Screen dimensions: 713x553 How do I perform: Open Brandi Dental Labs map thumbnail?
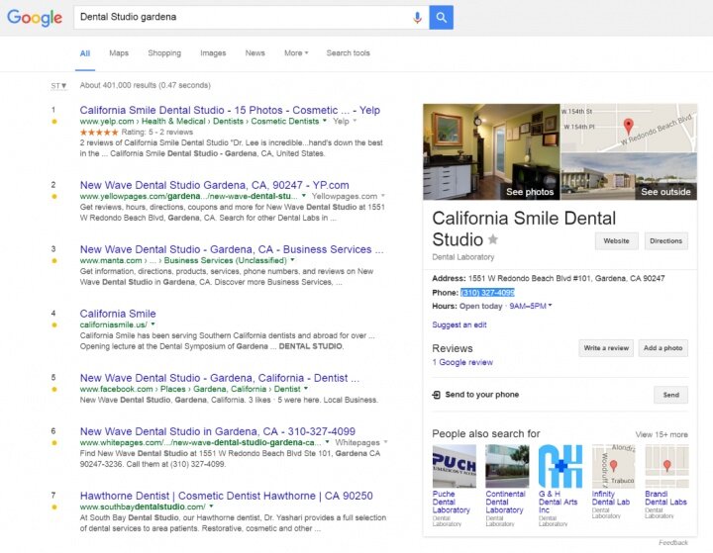[666, 466]
